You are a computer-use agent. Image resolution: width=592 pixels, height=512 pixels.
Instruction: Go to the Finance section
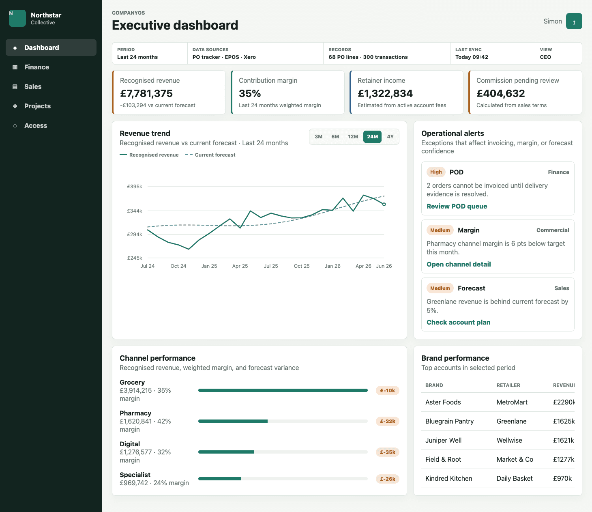(51, 67)
